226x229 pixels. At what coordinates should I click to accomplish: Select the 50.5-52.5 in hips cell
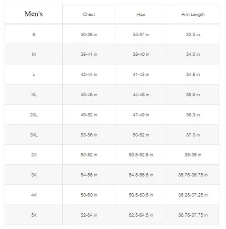point(141,155)
